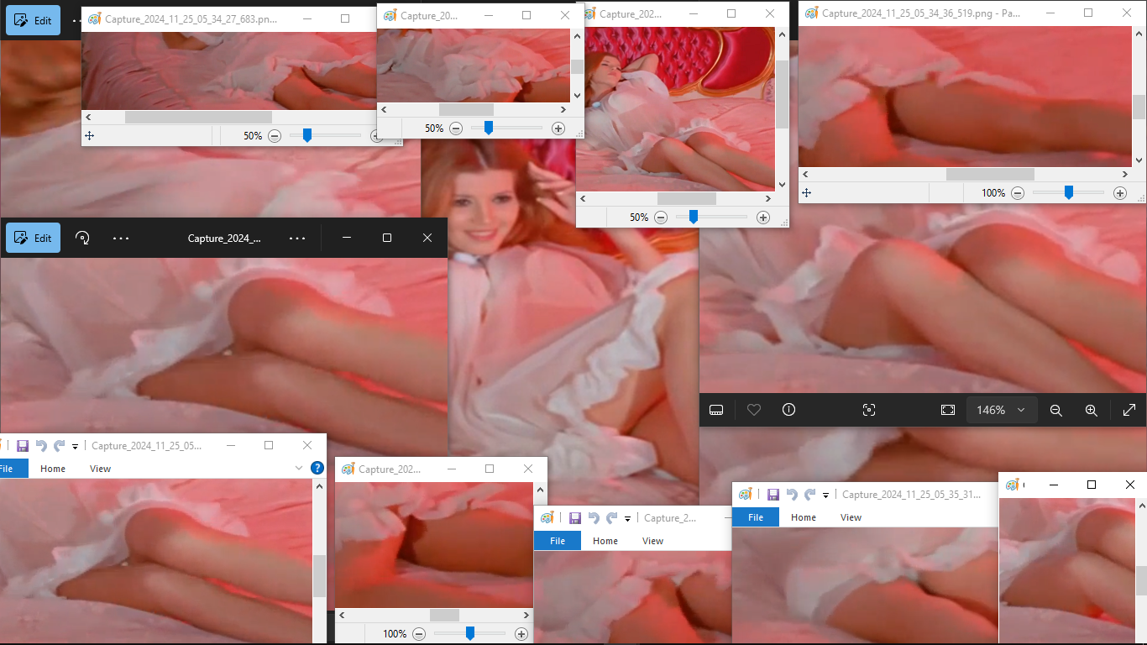Image resolution: width=1147 pixels, height=645 pixels.
Task: Open Paint Help via the blue question mark
Action: (x=317, y=468)
